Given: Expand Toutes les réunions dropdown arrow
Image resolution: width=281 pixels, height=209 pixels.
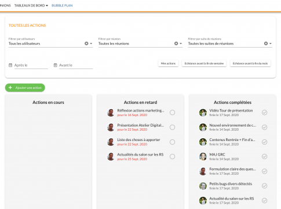Looking at the screenshot, I should click(x=181, y=44).
